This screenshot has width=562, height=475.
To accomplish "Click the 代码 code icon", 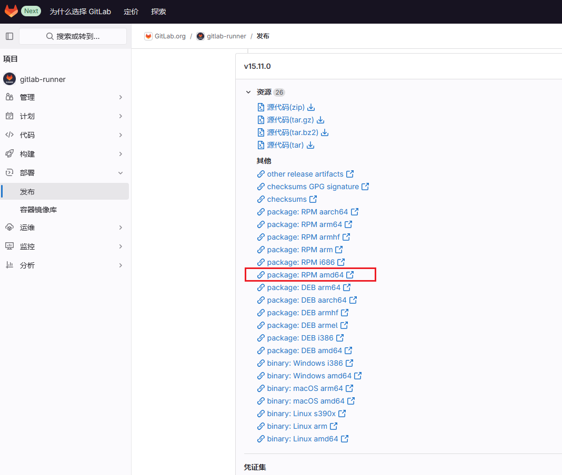I will coord(9,135).
